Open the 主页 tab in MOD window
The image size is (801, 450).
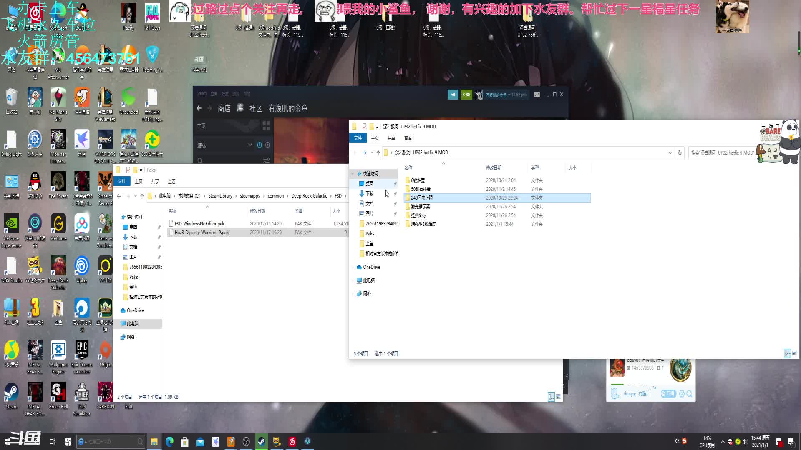(x=375, y=138)
